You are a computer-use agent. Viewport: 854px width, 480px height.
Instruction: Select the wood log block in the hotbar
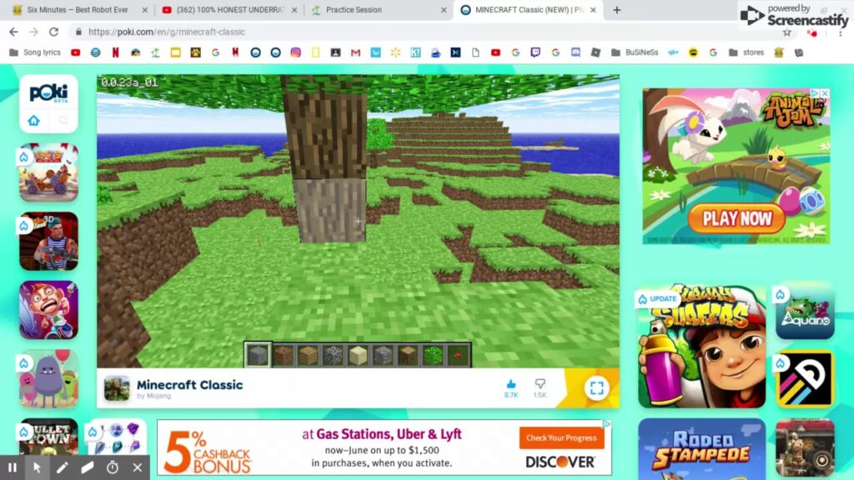[408, 355]
